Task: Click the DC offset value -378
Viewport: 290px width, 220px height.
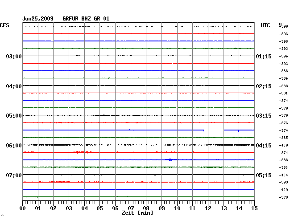Action: click(x=283, y=197)
